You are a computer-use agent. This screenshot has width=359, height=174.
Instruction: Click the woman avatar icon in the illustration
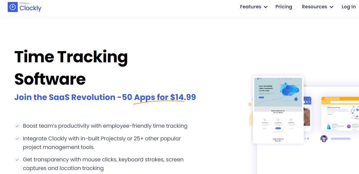324,139
